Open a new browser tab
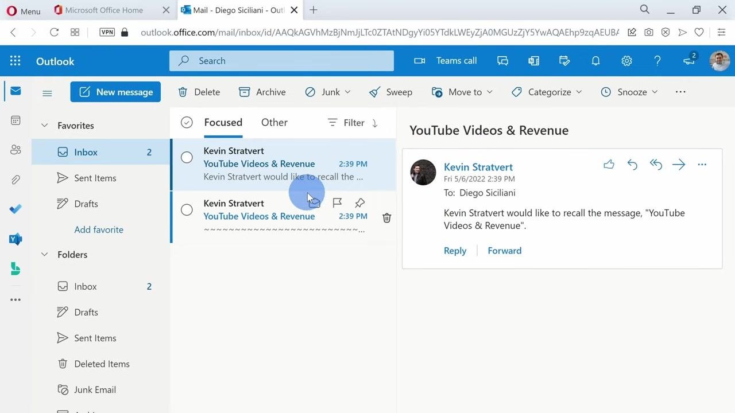This screenshot has height=413, width=735. coord(314,10)
